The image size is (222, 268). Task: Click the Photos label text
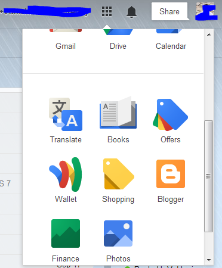click(118, 258)
